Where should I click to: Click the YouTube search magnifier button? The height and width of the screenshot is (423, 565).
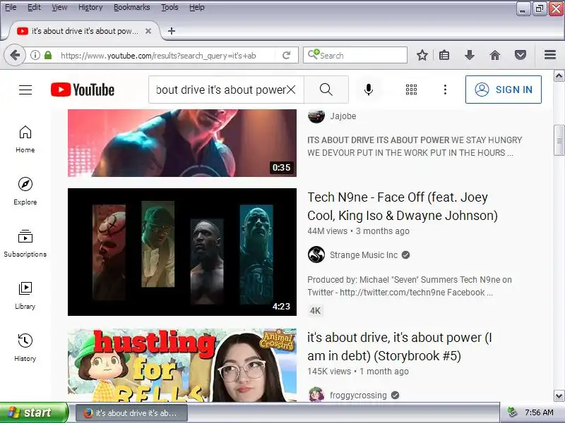click(326, 90)
